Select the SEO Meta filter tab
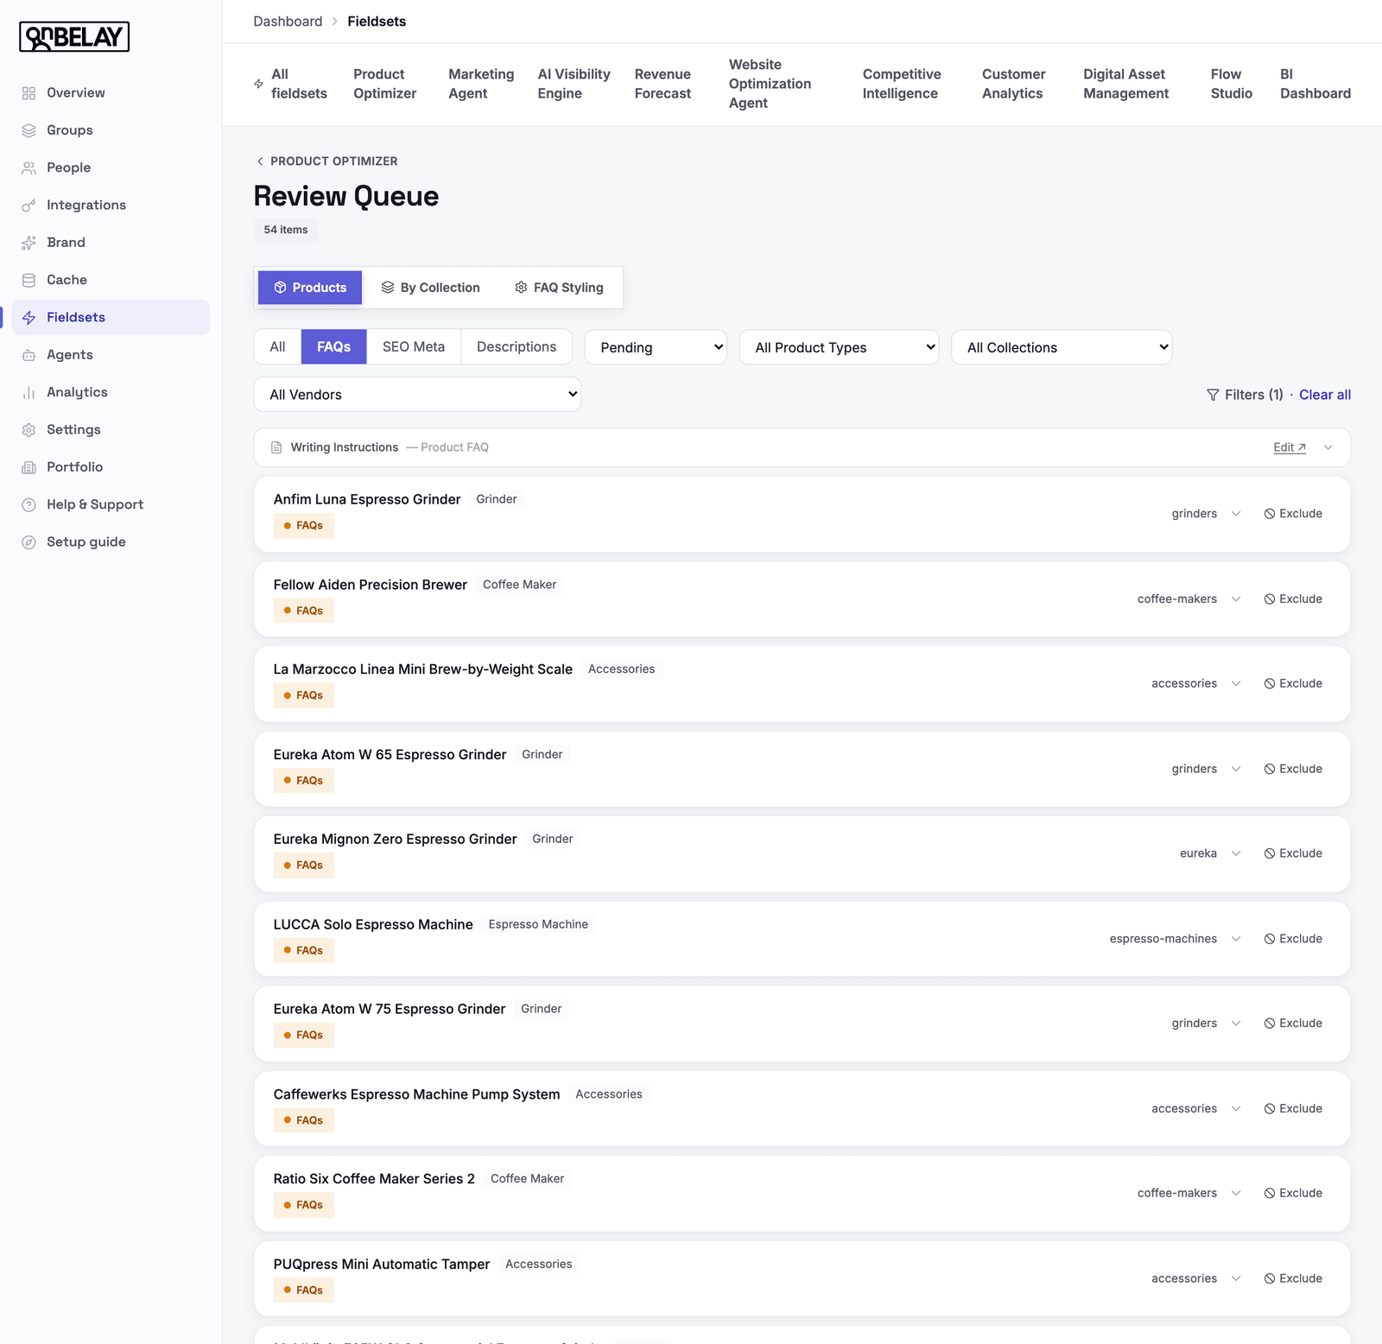The height and width of the screenshot is (1344, 1382). click(x=414, y=347)
